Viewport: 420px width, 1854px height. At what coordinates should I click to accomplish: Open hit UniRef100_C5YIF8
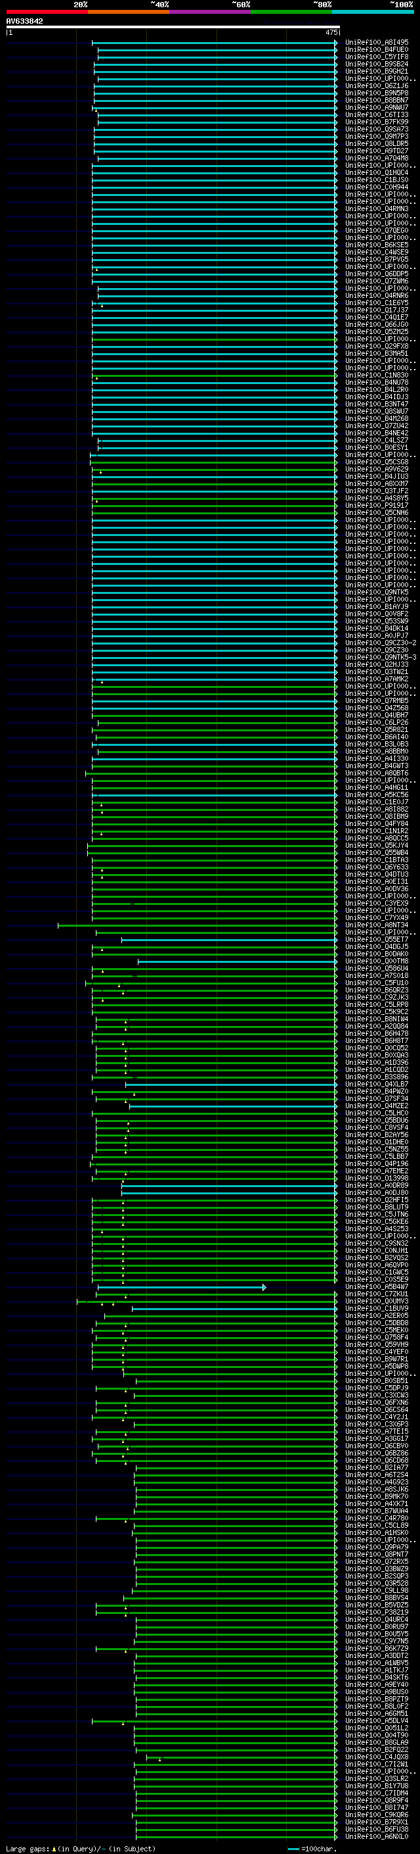point(377,57)
